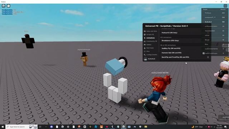The height and width of the screenshot is (129, 229).
Task: Open the Windows Start menu
Action: (3, 126)
